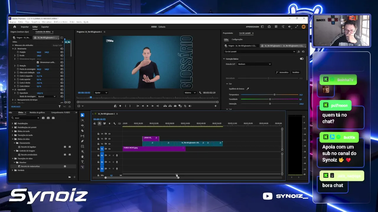
Task: Select the Razor tool in tools panel
Action: [82, 131]
